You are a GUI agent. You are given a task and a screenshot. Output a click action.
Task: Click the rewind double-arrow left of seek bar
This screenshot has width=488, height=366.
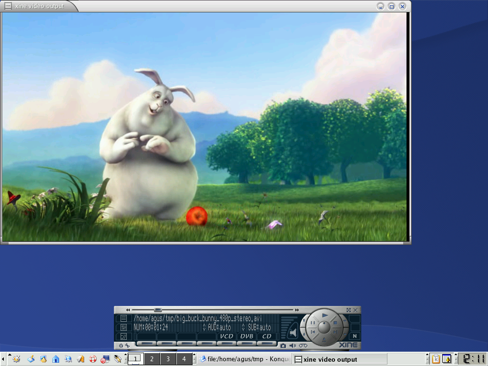pyautogui.click(x=128, y=310)
